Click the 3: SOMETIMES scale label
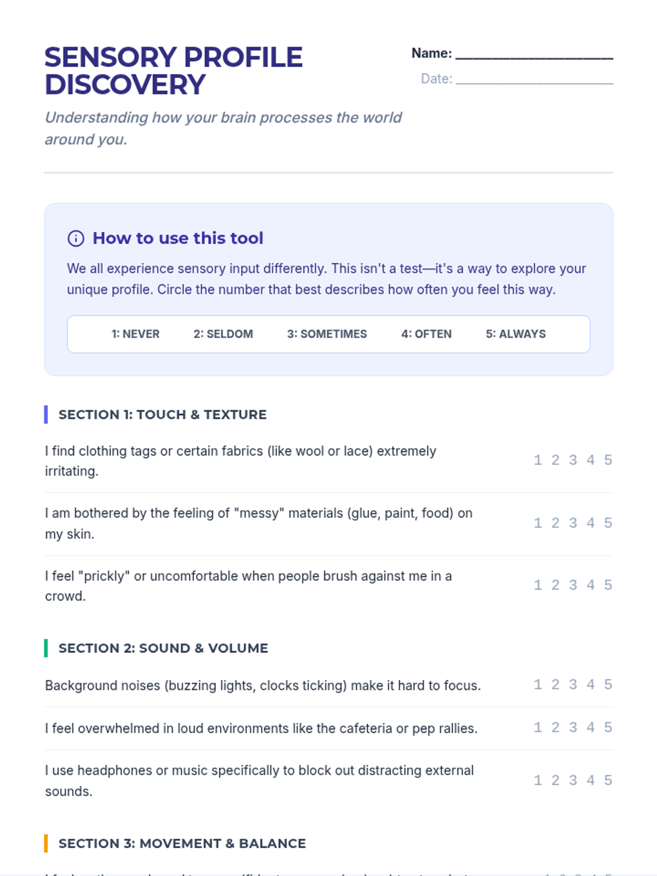This screenshot has width=657, height=876. (327, 334)
